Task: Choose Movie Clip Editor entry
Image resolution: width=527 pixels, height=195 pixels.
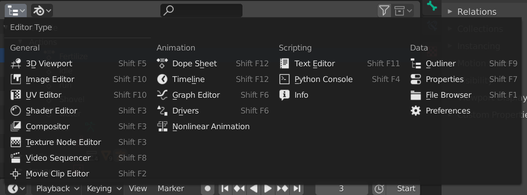Action: point(78,174)
